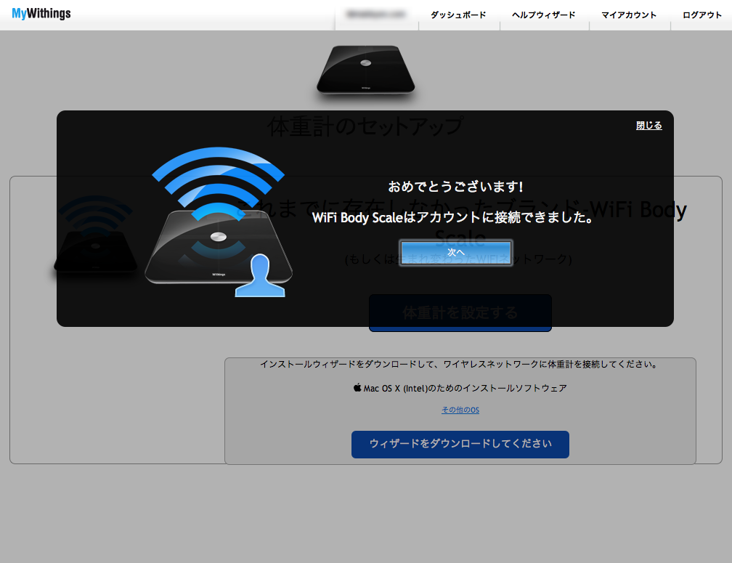The height and width of the screenshot is (563, 732).
Task: Open the その他のOS link
Action: 460,410
